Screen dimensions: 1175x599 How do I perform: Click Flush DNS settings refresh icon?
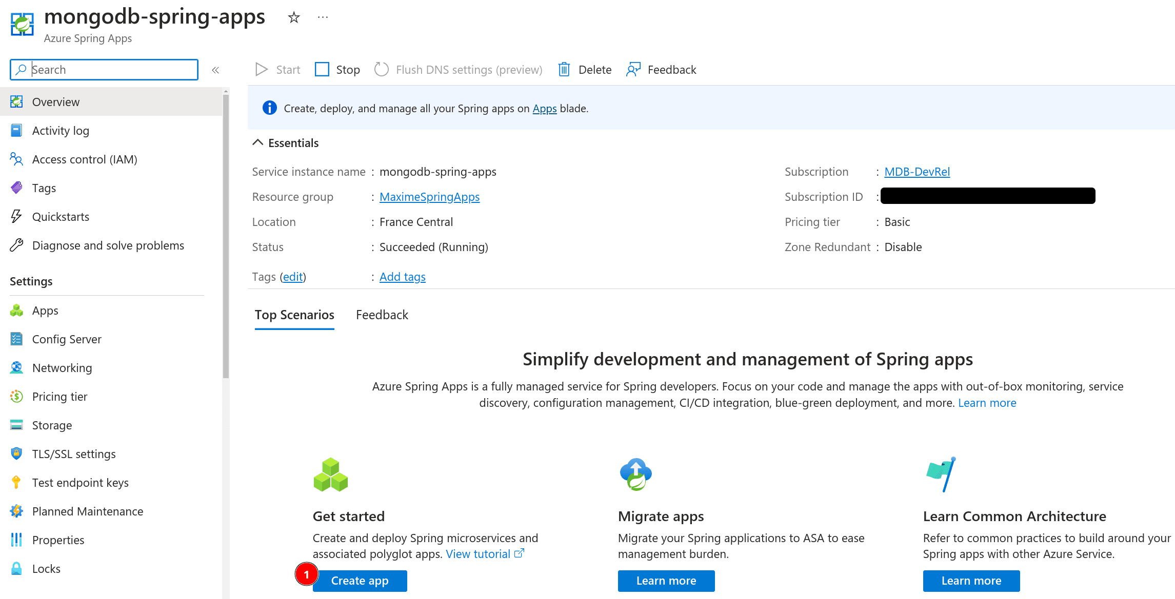click(382, 69)
